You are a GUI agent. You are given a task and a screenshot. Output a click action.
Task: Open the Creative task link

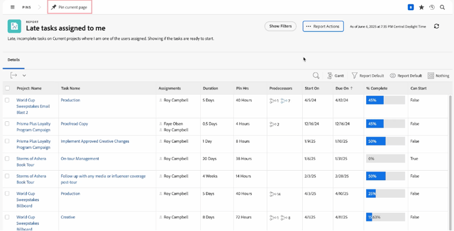click(x=68, y=217)
